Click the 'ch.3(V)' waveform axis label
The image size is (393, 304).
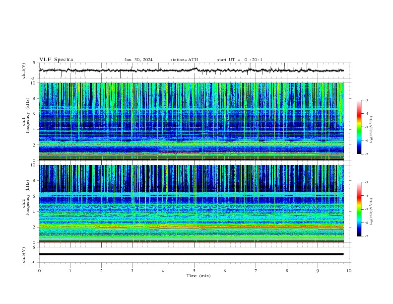tap(24, 255)
